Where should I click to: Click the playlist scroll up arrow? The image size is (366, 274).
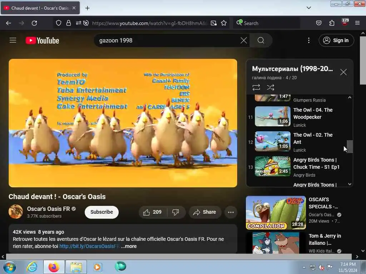(350, 97)
